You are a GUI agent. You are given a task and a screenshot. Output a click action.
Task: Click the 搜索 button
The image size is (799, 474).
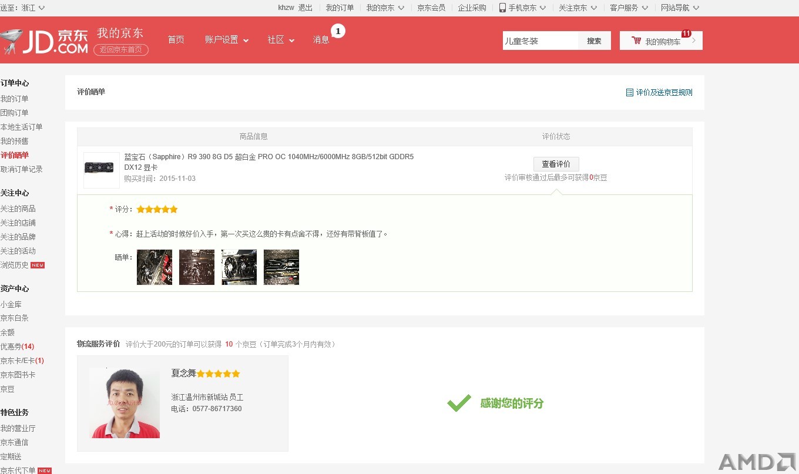[x=595, y=41]
